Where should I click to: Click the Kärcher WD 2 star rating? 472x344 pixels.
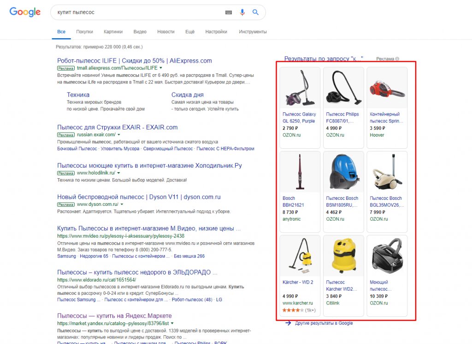click(x=293, y=310)
